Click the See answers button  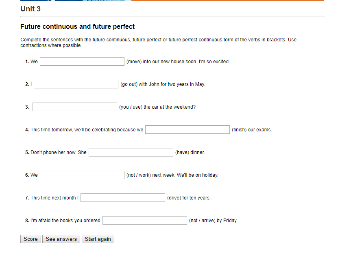61,239
